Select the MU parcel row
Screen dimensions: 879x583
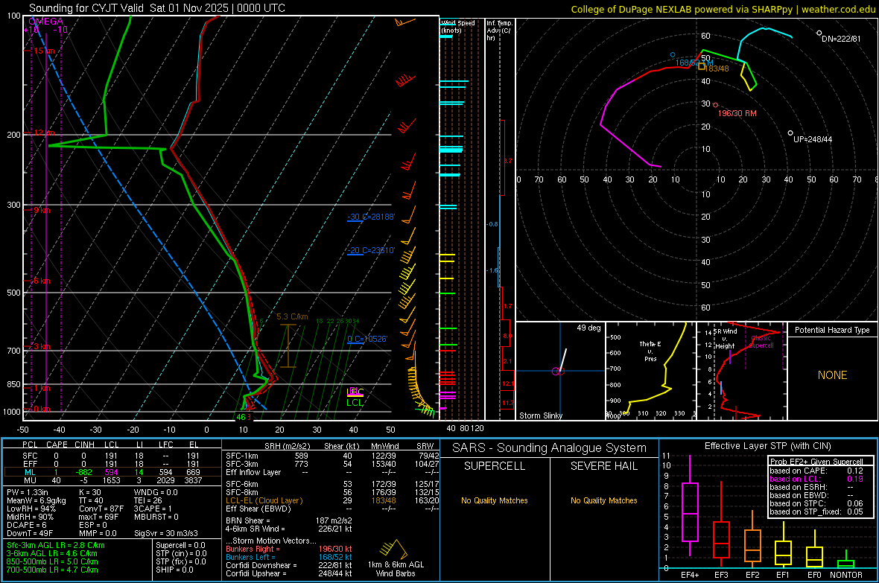(112, 480)
